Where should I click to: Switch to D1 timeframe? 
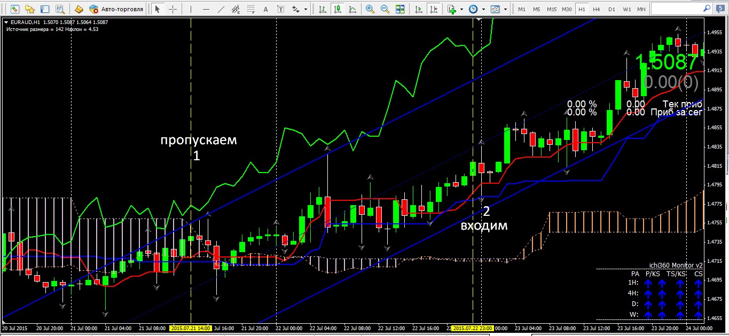coord(612,9)
